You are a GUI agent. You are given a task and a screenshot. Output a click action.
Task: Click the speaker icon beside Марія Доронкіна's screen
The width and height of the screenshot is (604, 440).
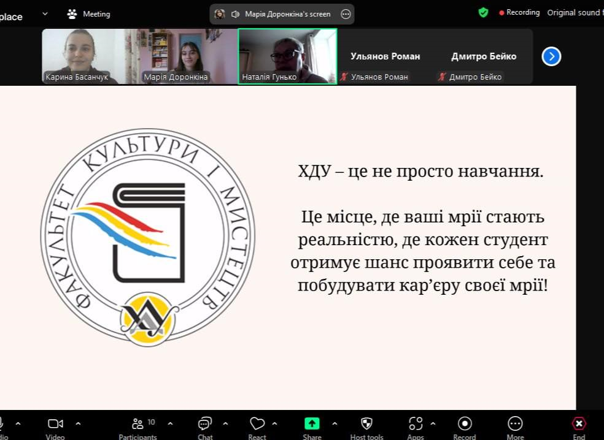tap(235, 14)
